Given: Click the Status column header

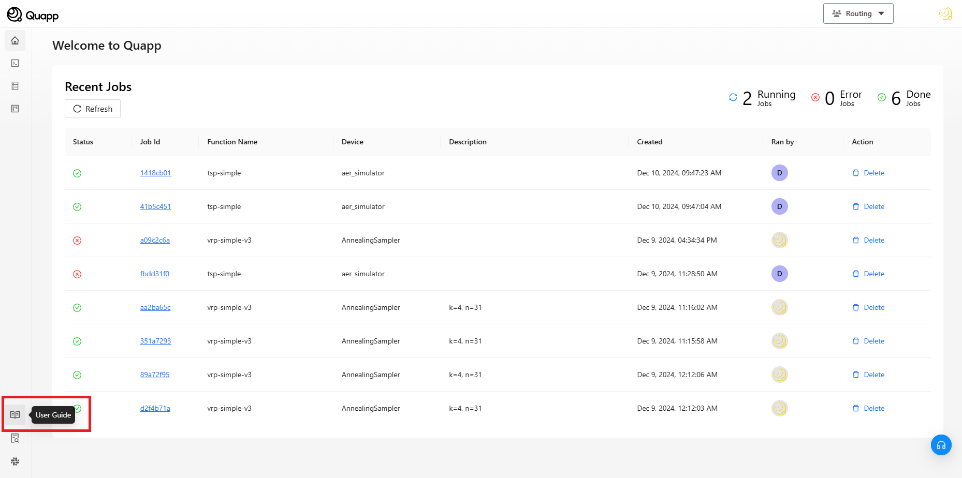Looking at the screenshot, I should pyautogui.click(x=83, y=142).
